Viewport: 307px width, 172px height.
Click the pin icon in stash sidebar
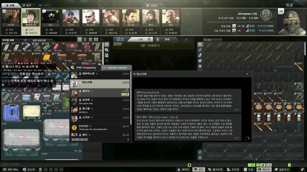pyautogui.click(x=200, y=152)
